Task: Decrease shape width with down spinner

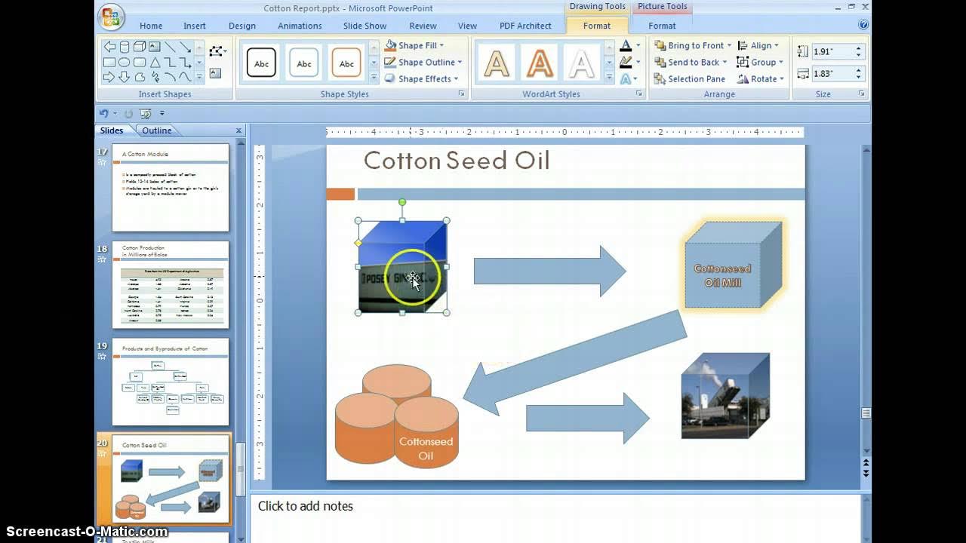Action: (859, 77)
